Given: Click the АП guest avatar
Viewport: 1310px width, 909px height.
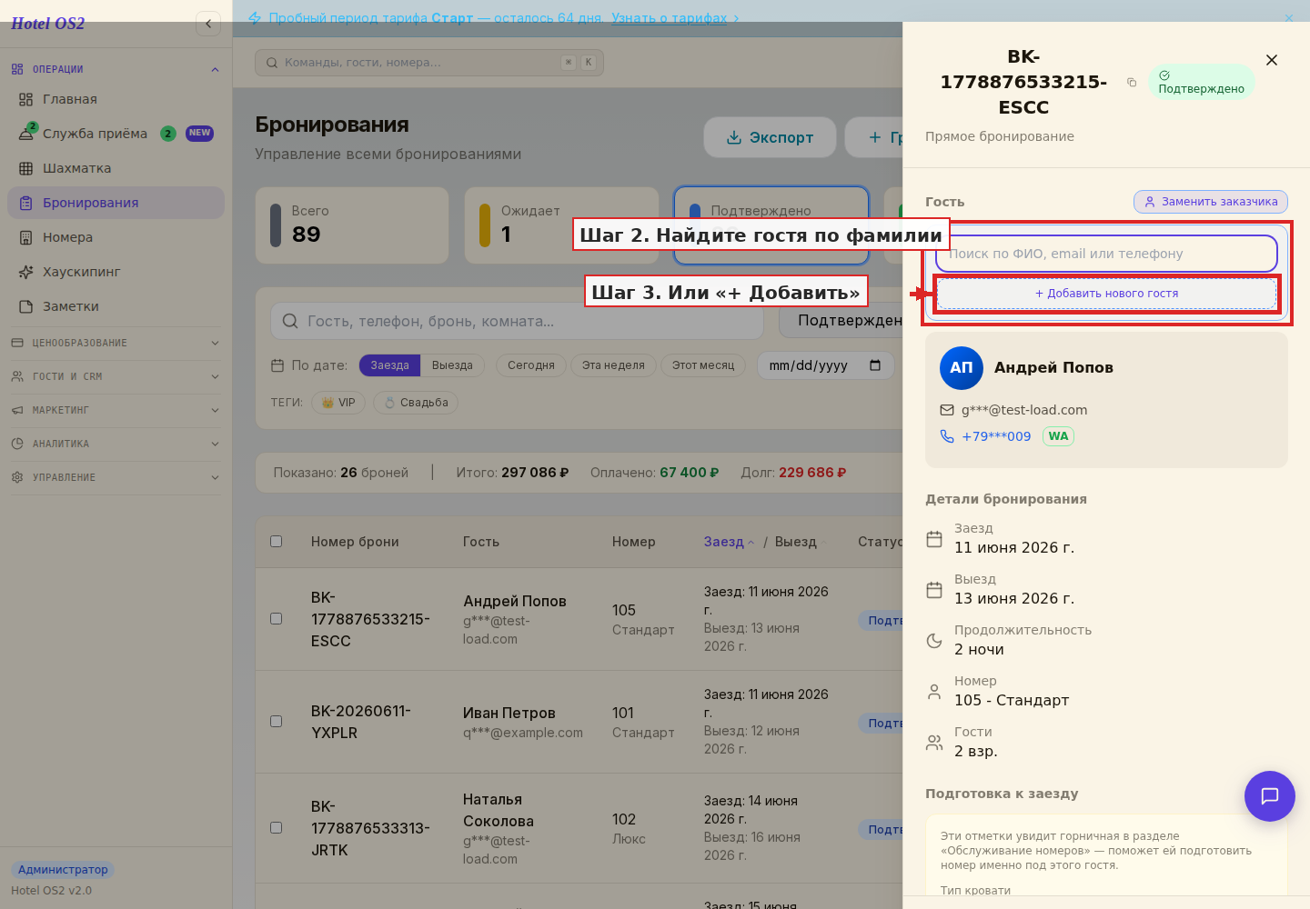Looking at the screenshot, I should click(x=962, y=368).
